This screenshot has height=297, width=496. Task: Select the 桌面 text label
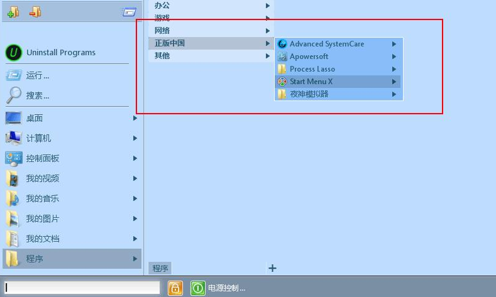(x=34, y=118)
